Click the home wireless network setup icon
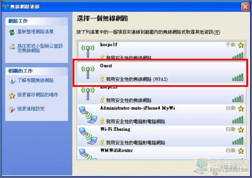This screenshot has height=178, width=252. point(12,47)
